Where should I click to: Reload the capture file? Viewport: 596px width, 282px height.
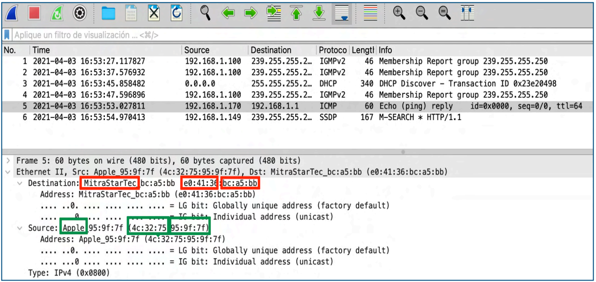(x=176, y=13)
